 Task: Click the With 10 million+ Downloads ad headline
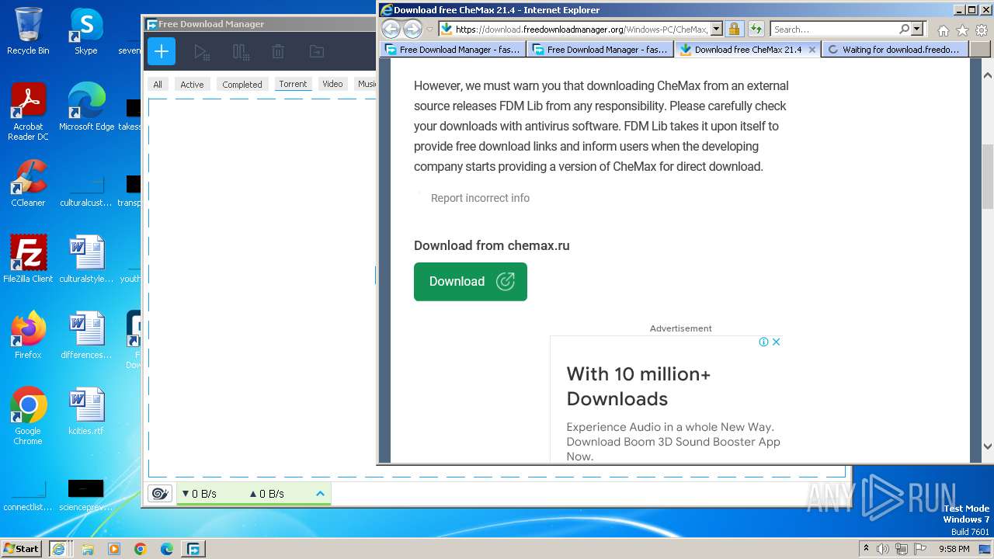638,386
